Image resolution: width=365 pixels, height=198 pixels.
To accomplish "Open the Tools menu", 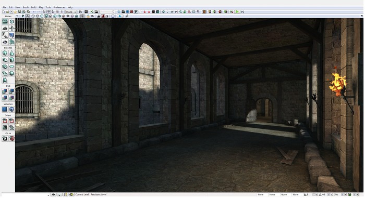I will coord(48,7).
